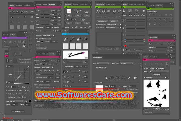Viewport: 181px width, 121px height.
Task: Open the Manual Checkups dropdown
Action: [x=114, y=24]
